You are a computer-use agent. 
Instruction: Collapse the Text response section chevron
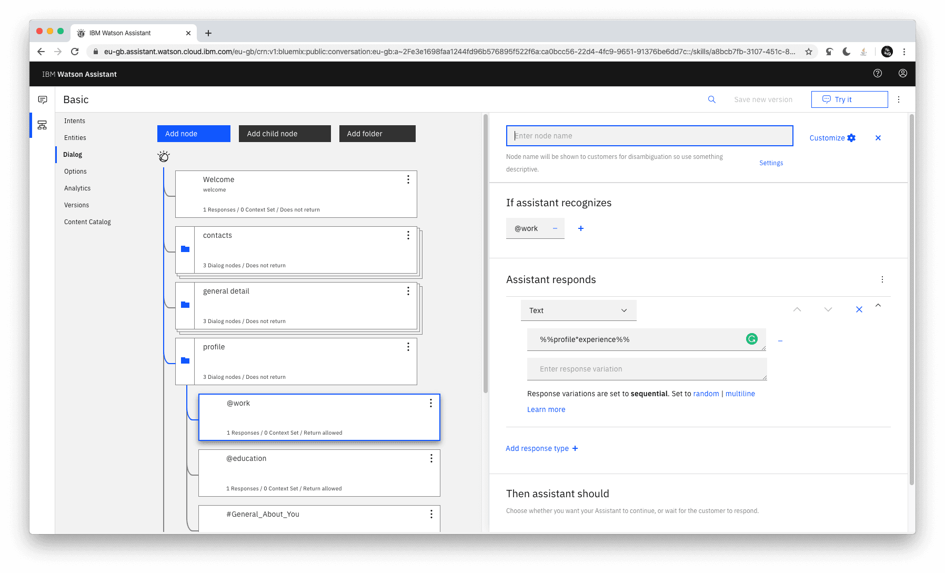[878, 305]
